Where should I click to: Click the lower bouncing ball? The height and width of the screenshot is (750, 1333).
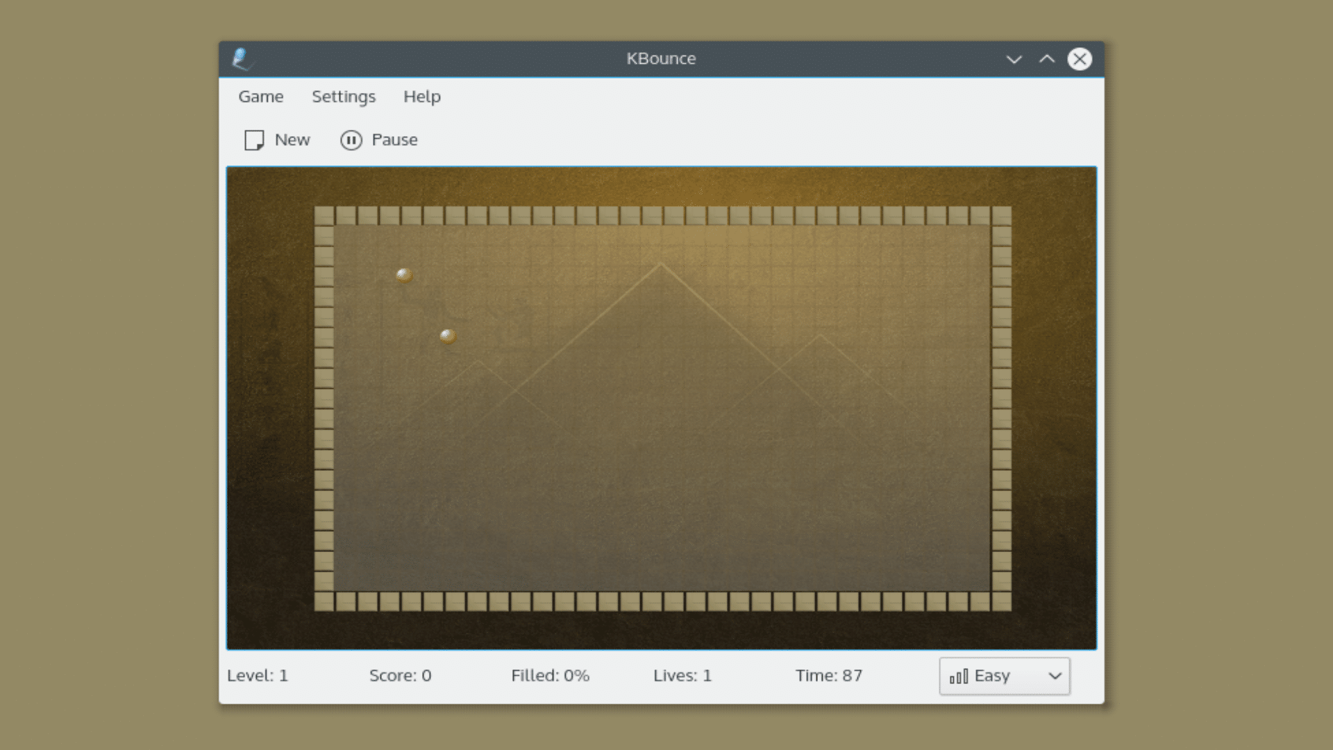pyautogui.click(x=448, y=336)
